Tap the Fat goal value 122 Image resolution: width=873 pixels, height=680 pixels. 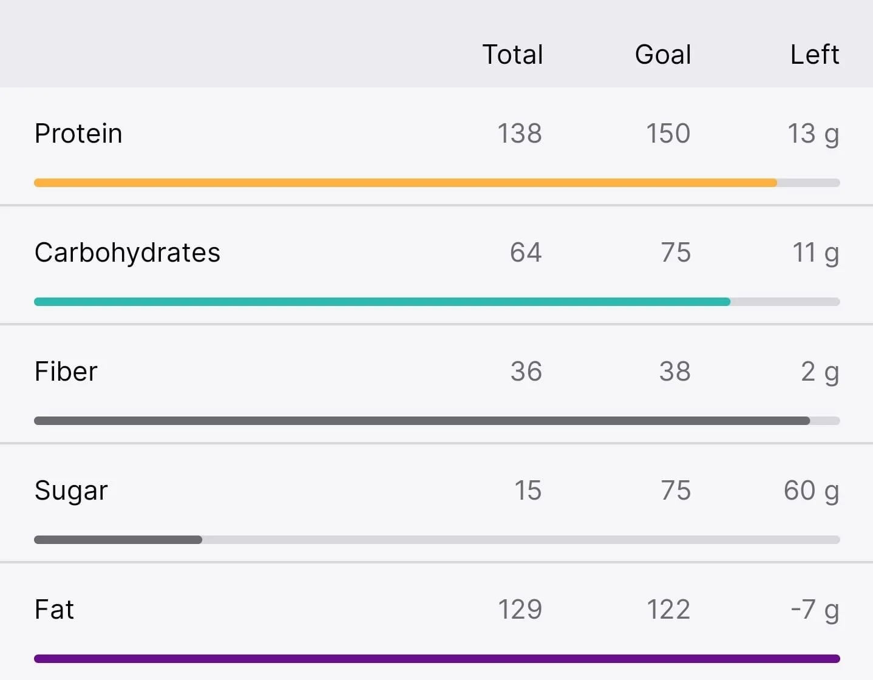pos(668,610)
